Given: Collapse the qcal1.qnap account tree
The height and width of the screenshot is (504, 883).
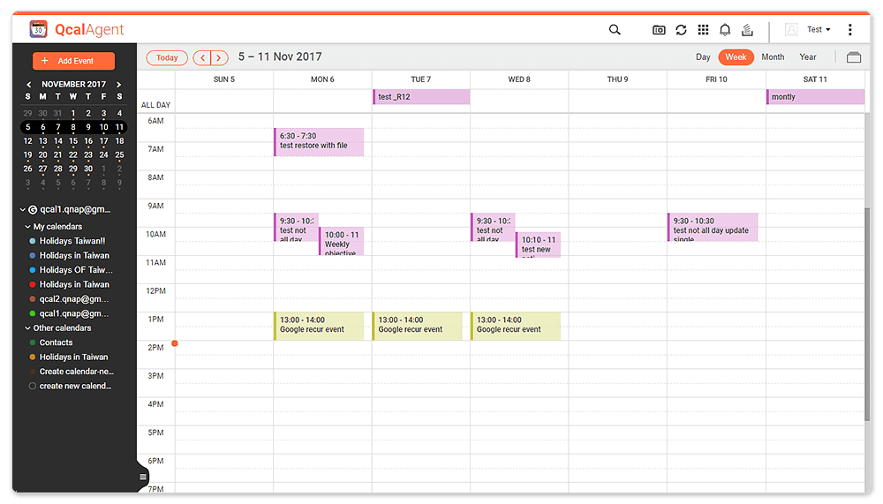Looking at the screenshot, I should [23, 209].
